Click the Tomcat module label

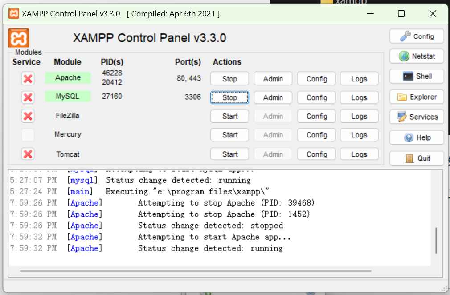point(68,154)
